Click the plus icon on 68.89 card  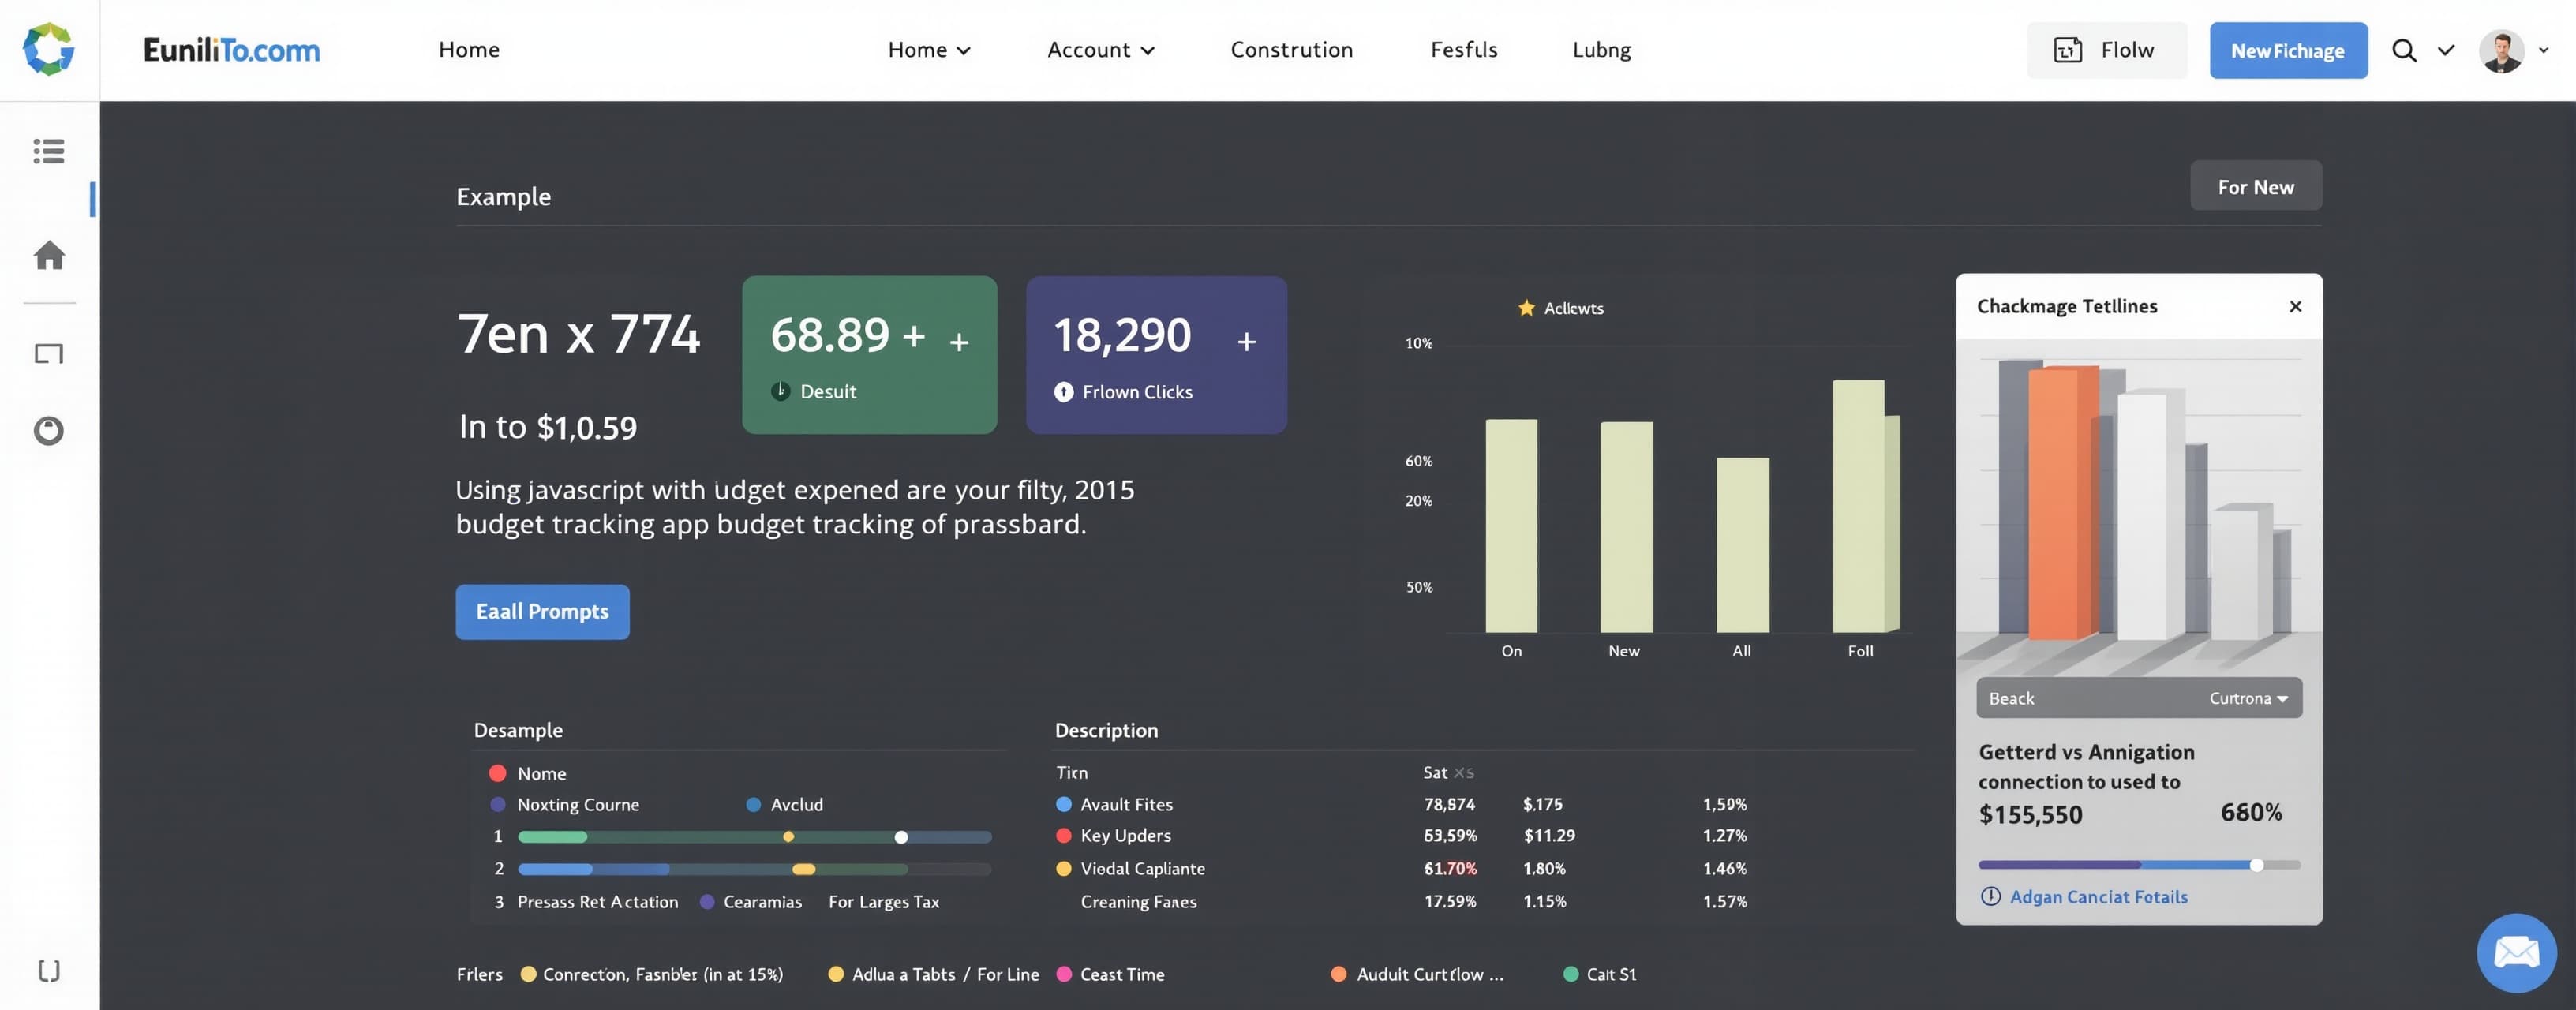tap(959, 342)
